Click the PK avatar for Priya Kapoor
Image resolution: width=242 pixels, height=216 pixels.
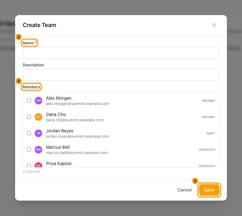pos(38,165)
